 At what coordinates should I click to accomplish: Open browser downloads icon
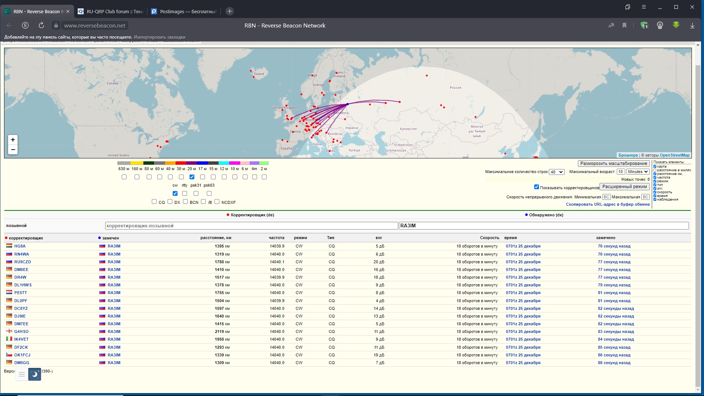pos(692,25)
